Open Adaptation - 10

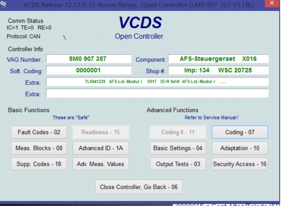click(x=240, y=148)
